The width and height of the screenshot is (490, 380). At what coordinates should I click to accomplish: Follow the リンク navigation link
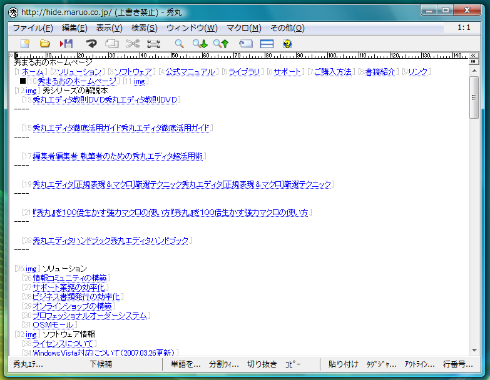[x=418, y=72]
